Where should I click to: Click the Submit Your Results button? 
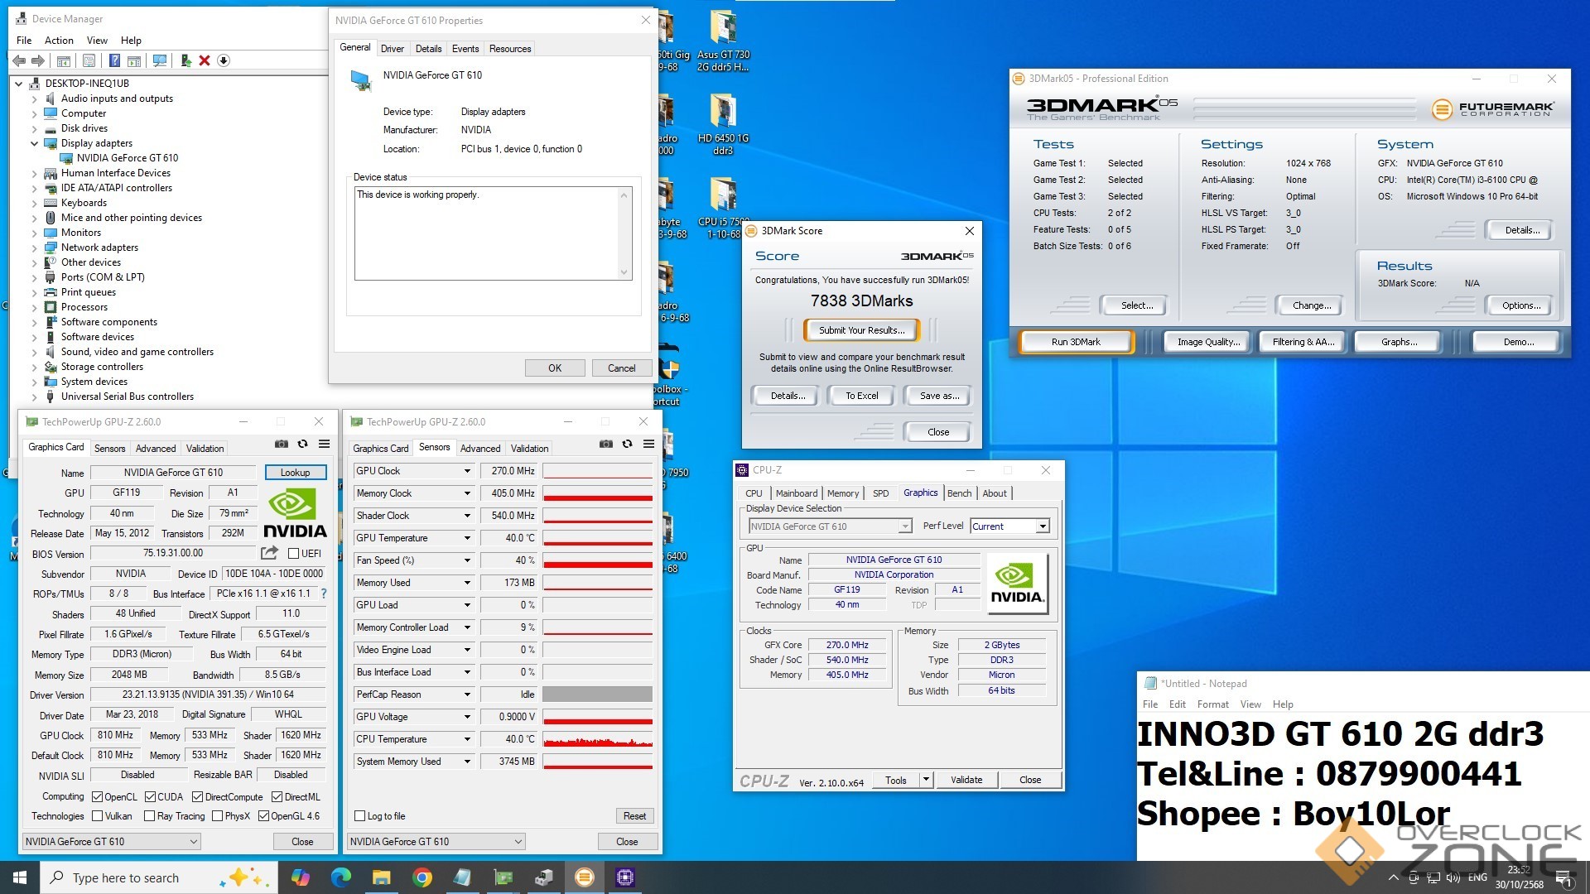pos(861,330)
